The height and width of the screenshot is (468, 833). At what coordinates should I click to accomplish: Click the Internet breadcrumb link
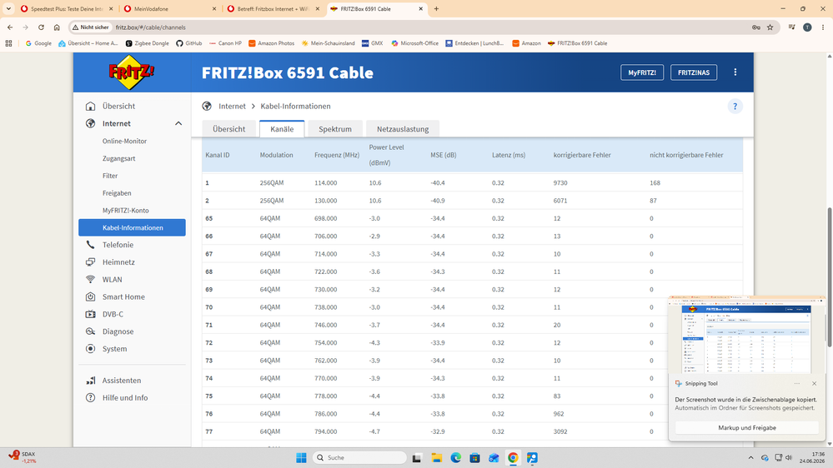[x=232, y=106]
